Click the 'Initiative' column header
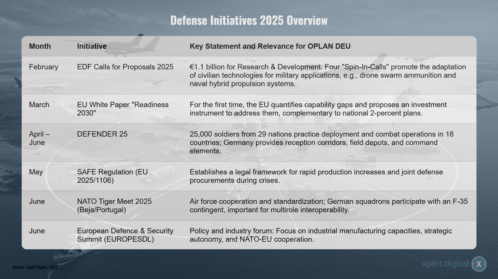Viewport: 498px width, 279px height. 92,46
